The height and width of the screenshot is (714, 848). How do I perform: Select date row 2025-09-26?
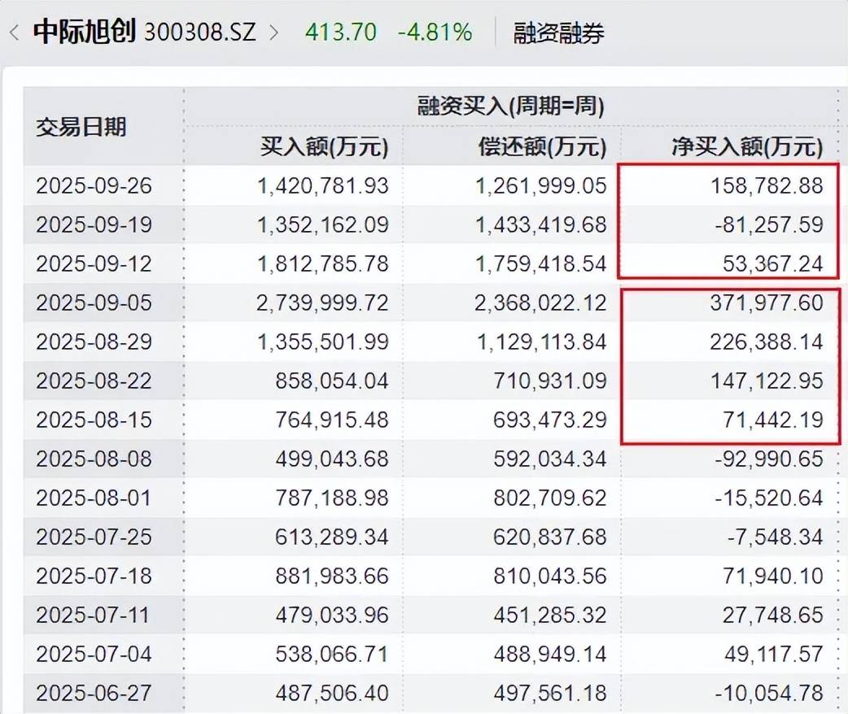click(94, 186)
